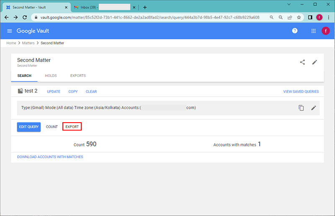335x216 pixels.
Task: Go forward in browser history
Action: 15,17
